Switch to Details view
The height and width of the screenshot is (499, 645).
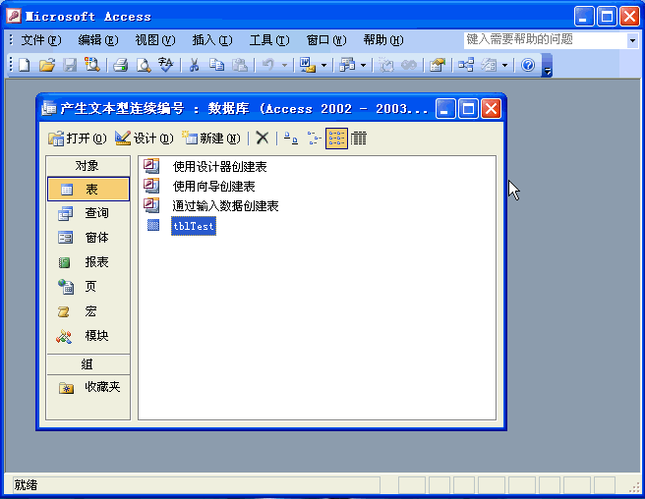click(358, 139)
